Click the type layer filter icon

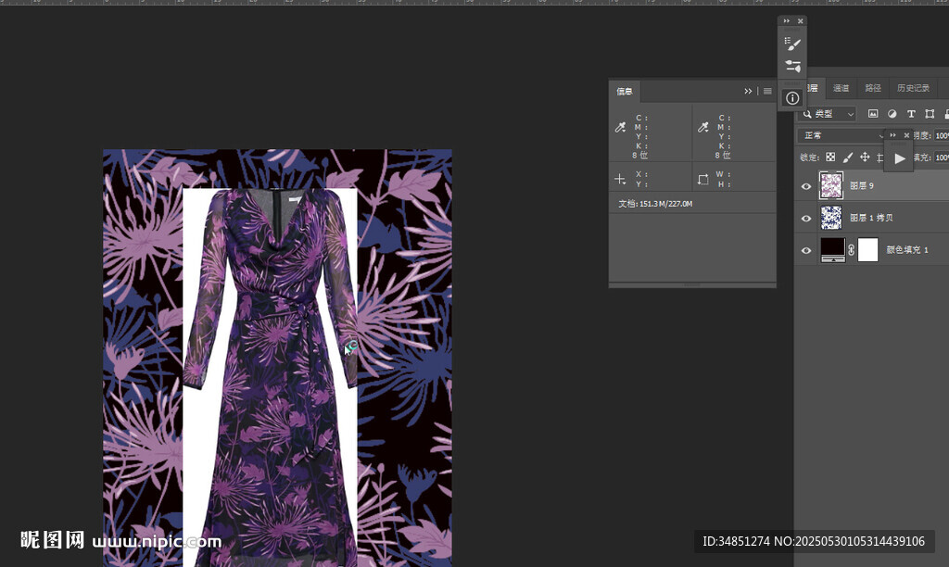[x=911, y=114]
